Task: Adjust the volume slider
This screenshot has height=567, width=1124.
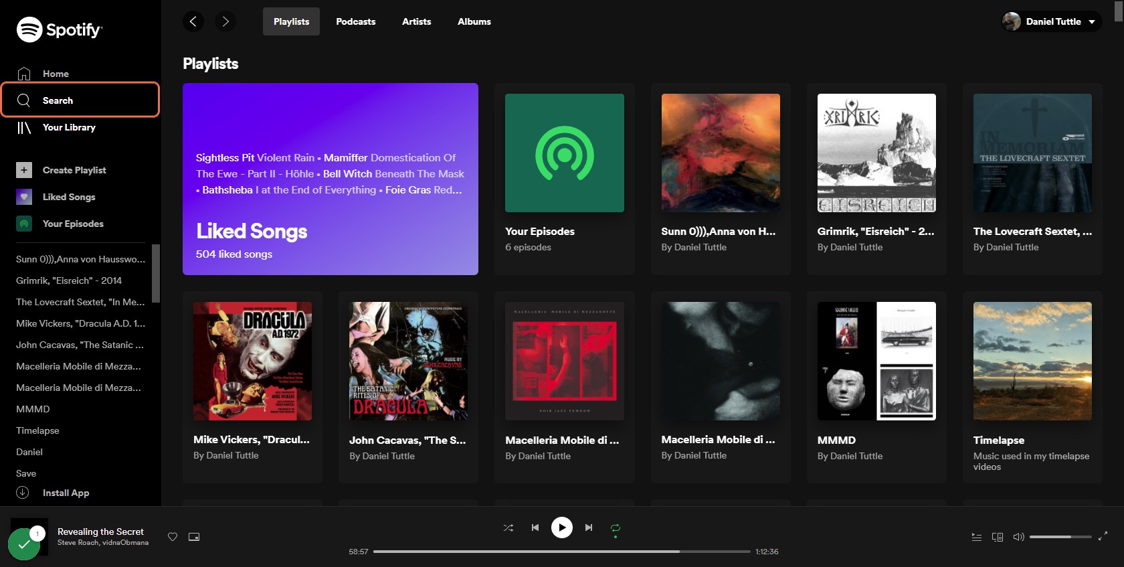Action: pyautogui.click(x=1060, y=537)
